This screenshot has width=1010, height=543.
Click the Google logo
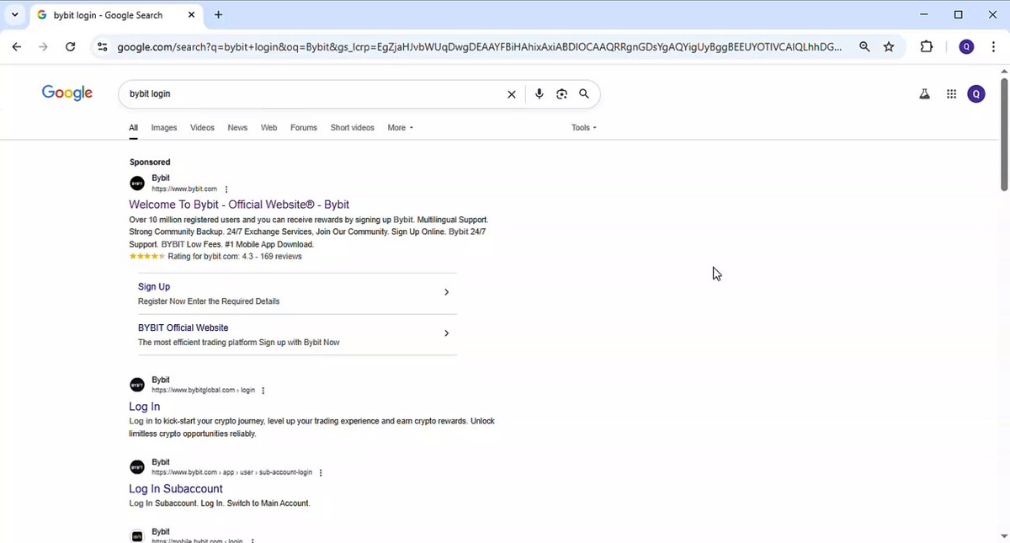(67, 93)
